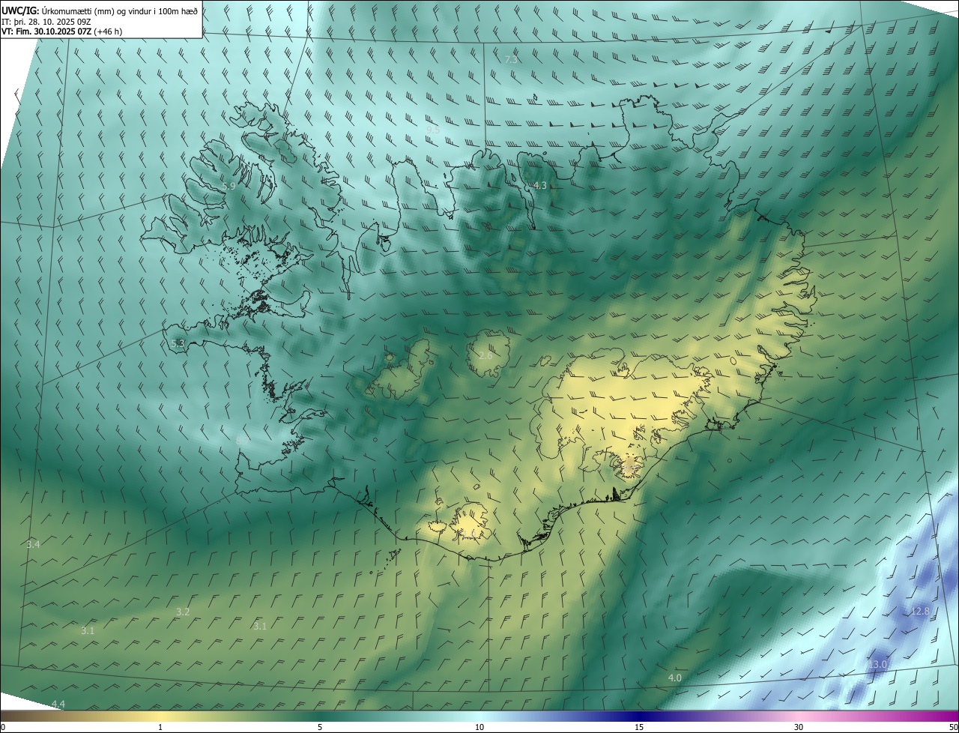Screen dimensions: 959x733
Task: Click the 'VT: Fim. 30.10.2025 07Z (+46 h)' line
Action: click(x=61, y=31)
